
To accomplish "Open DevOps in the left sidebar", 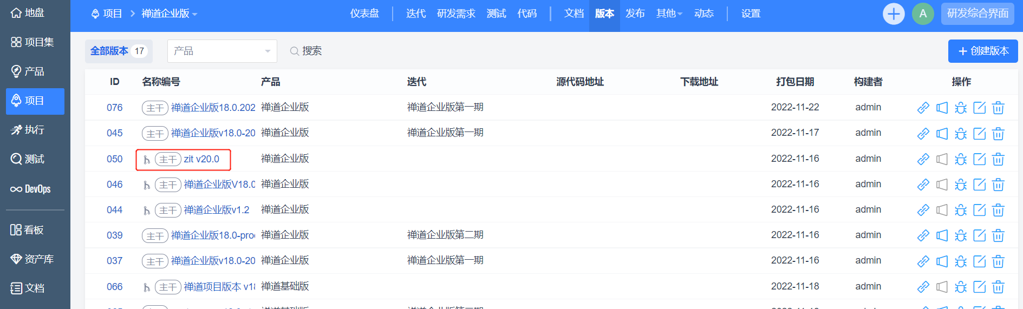I will tap(31, 189).
